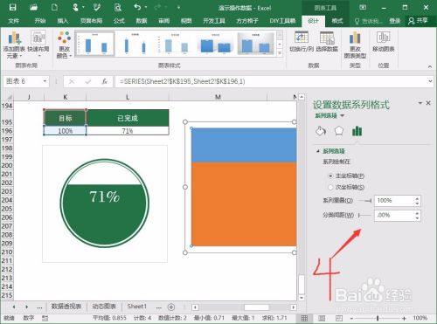Undo the last action
The height and width of the screenshot is (324, 437).
(x=137, y=7)
